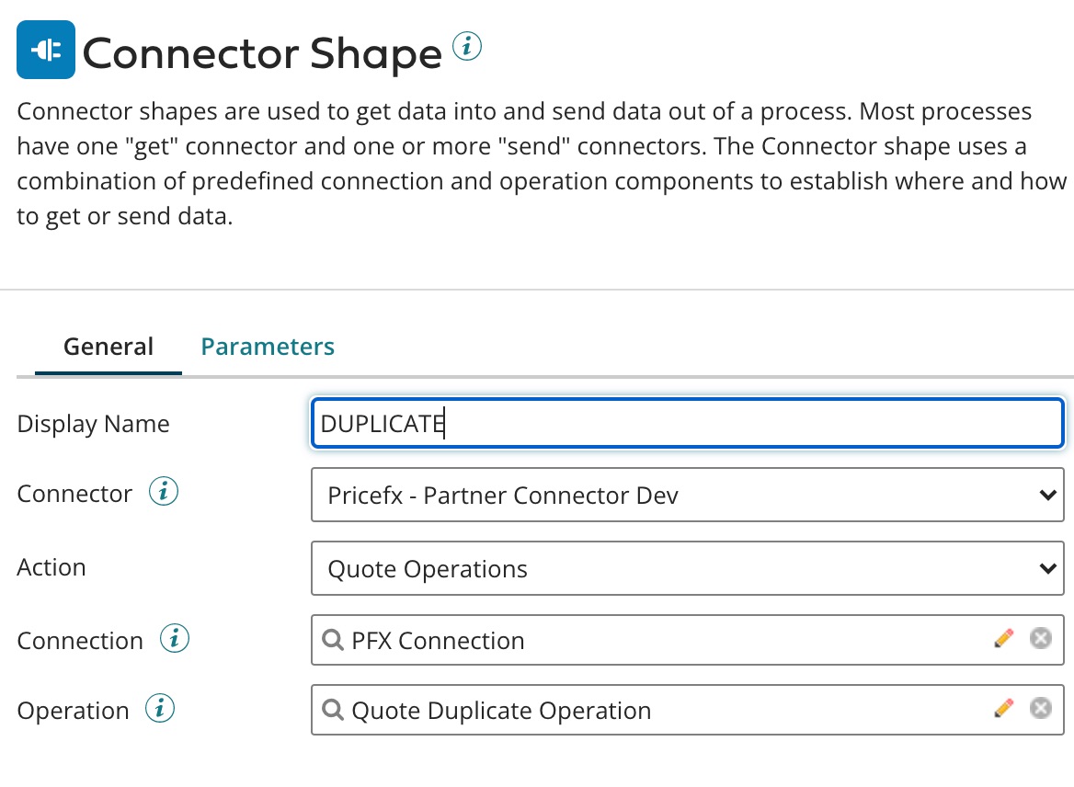This screenshot has height=787, width=1074.
Task: Edit Quote Duplicate Operation via pencil icon
Action: pyautogui.click(x=1004, y=708)
